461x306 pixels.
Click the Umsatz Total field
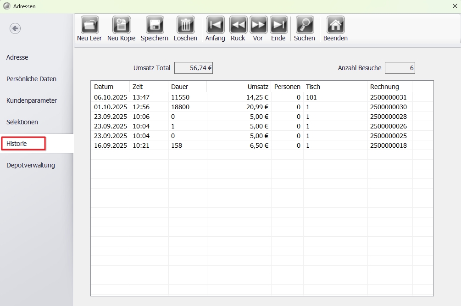[x=194, y=68]
